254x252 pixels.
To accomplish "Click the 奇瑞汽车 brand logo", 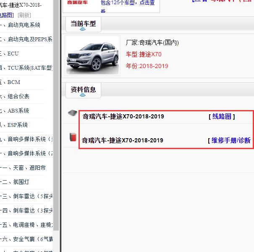I will pyautogui.click(x=77, y=2).
